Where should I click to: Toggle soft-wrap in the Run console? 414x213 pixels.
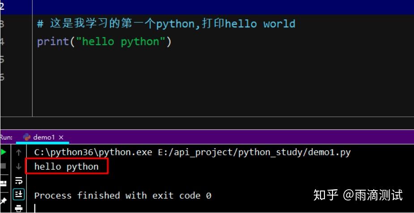pyautogui.click(x=18, y=181)
